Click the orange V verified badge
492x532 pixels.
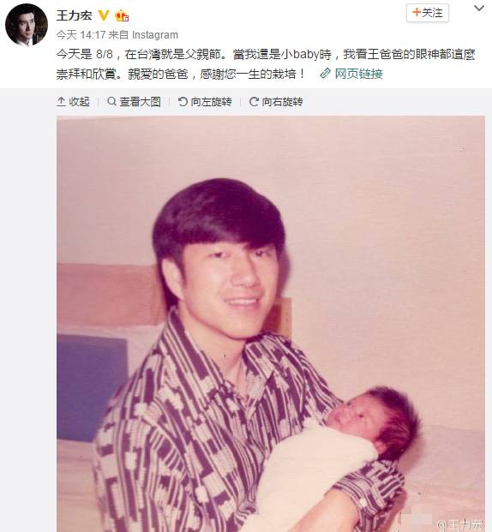coord(103,15)
